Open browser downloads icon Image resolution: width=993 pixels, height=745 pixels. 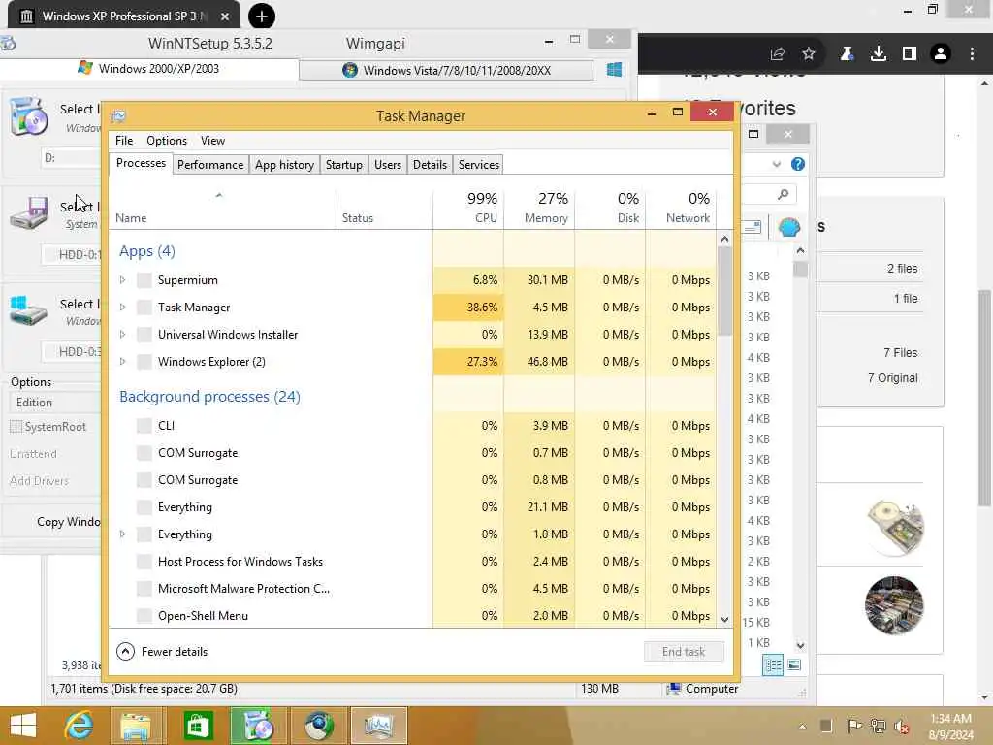pyautogui.click(x=879, y=54)
